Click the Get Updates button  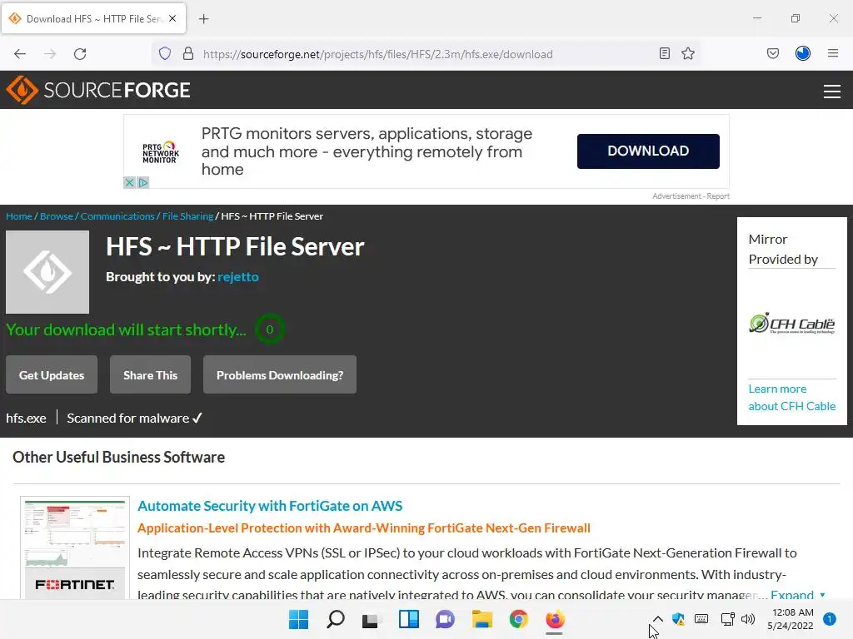52,375
